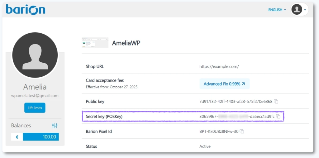Open the ENGLISH language dropdown
Screen dimensions: 319x158
tap(277, 10)
